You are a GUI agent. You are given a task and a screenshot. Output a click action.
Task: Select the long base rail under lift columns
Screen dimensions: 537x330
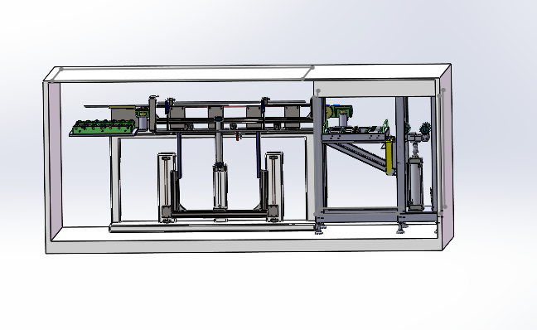[211, 228]
